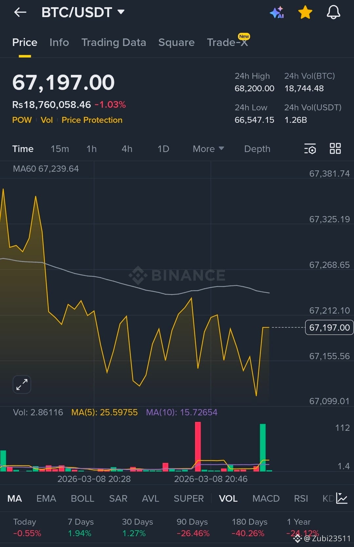The width and height of the screenshot is (354, 547).
Task: Toggle the EMA indicator
Action: point(46,498)
